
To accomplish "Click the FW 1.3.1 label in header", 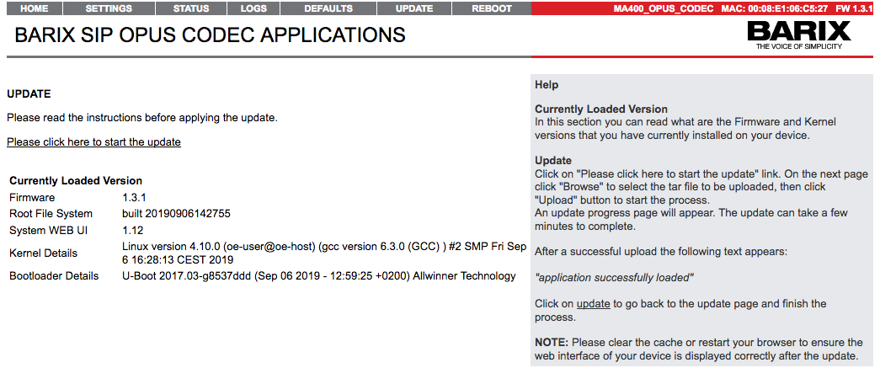I will click(x=854, y=8).
